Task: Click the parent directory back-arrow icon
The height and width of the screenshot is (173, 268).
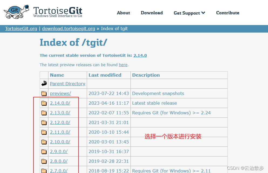Action: pos(44,83)
